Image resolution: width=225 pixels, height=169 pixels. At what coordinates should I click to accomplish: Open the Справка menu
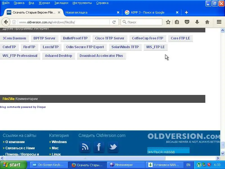click(102, 3)
